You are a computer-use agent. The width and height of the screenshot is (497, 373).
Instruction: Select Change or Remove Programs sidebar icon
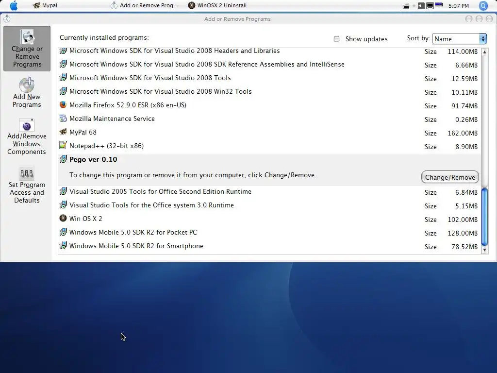[x=27, y=49]
